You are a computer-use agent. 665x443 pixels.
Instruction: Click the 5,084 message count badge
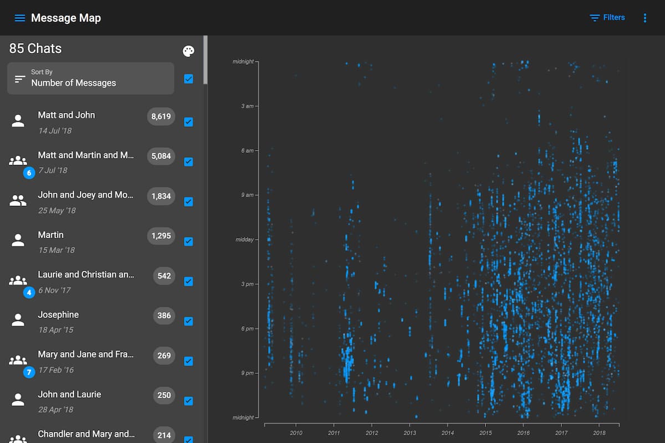pos(161,156)
